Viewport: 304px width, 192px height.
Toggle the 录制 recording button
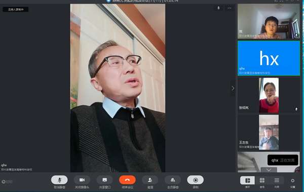tap(196, 180)
